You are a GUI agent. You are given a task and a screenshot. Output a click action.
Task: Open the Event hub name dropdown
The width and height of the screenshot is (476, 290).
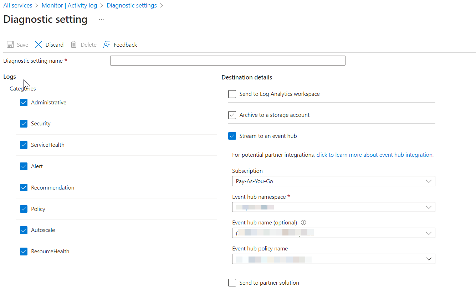click(x=333, y=233)
